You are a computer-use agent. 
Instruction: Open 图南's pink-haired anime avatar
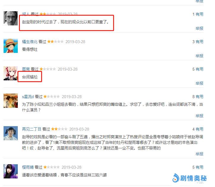point(11,73)
